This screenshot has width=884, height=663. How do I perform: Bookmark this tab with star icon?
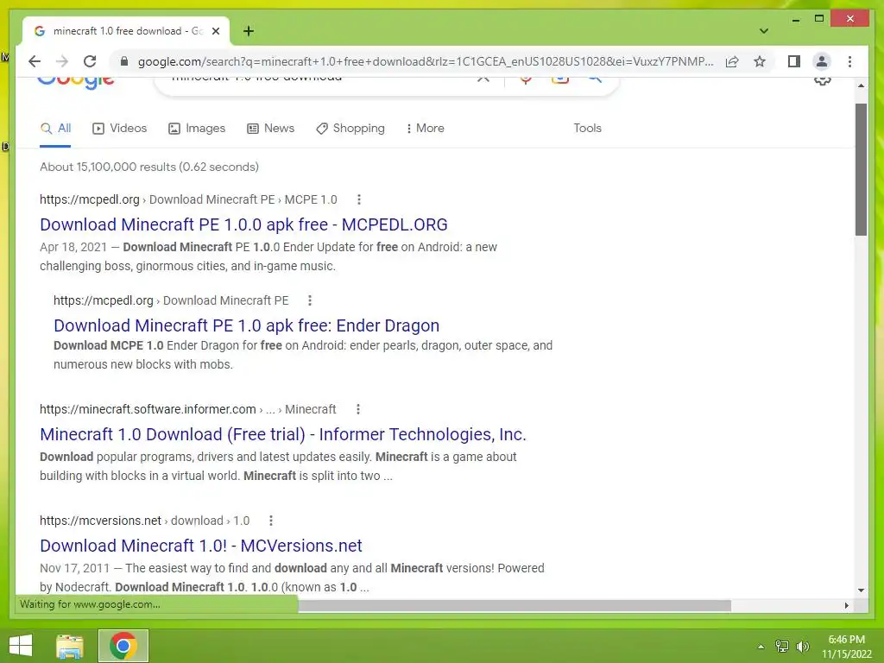[x=760, y=61]
